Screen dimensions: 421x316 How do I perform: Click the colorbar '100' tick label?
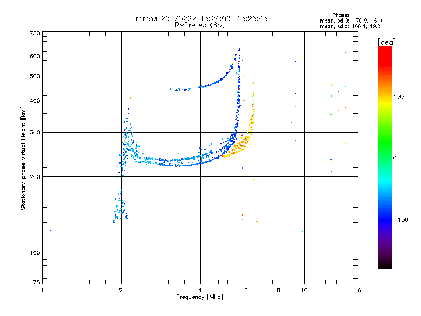(x=398, y=97)
